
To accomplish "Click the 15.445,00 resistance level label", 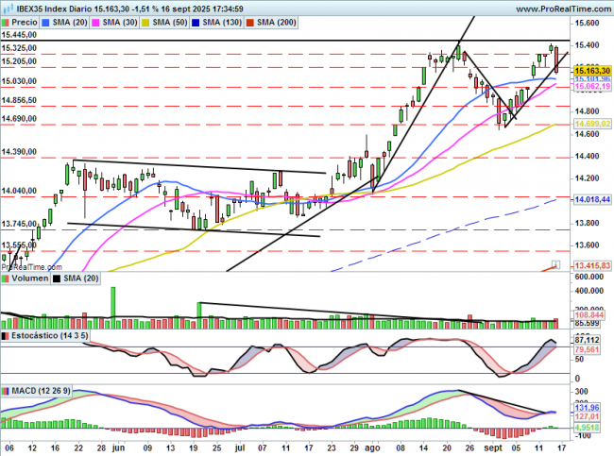I will click(x=19, y=35).
